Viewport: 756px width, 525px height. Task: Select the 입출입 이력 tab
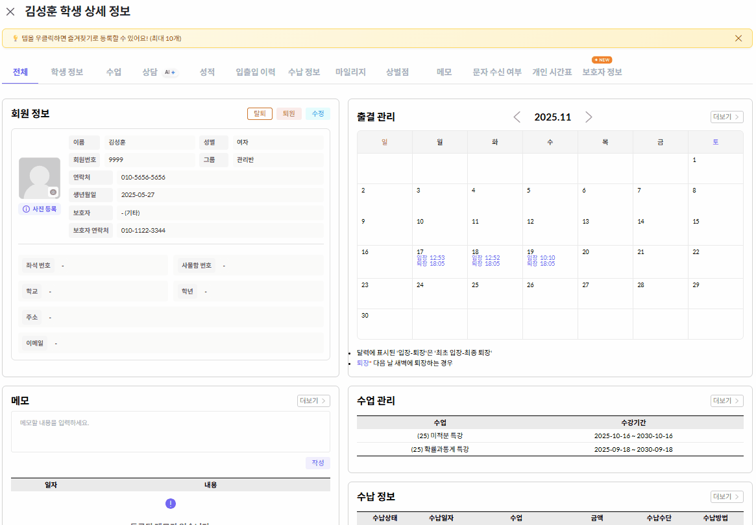255,73
